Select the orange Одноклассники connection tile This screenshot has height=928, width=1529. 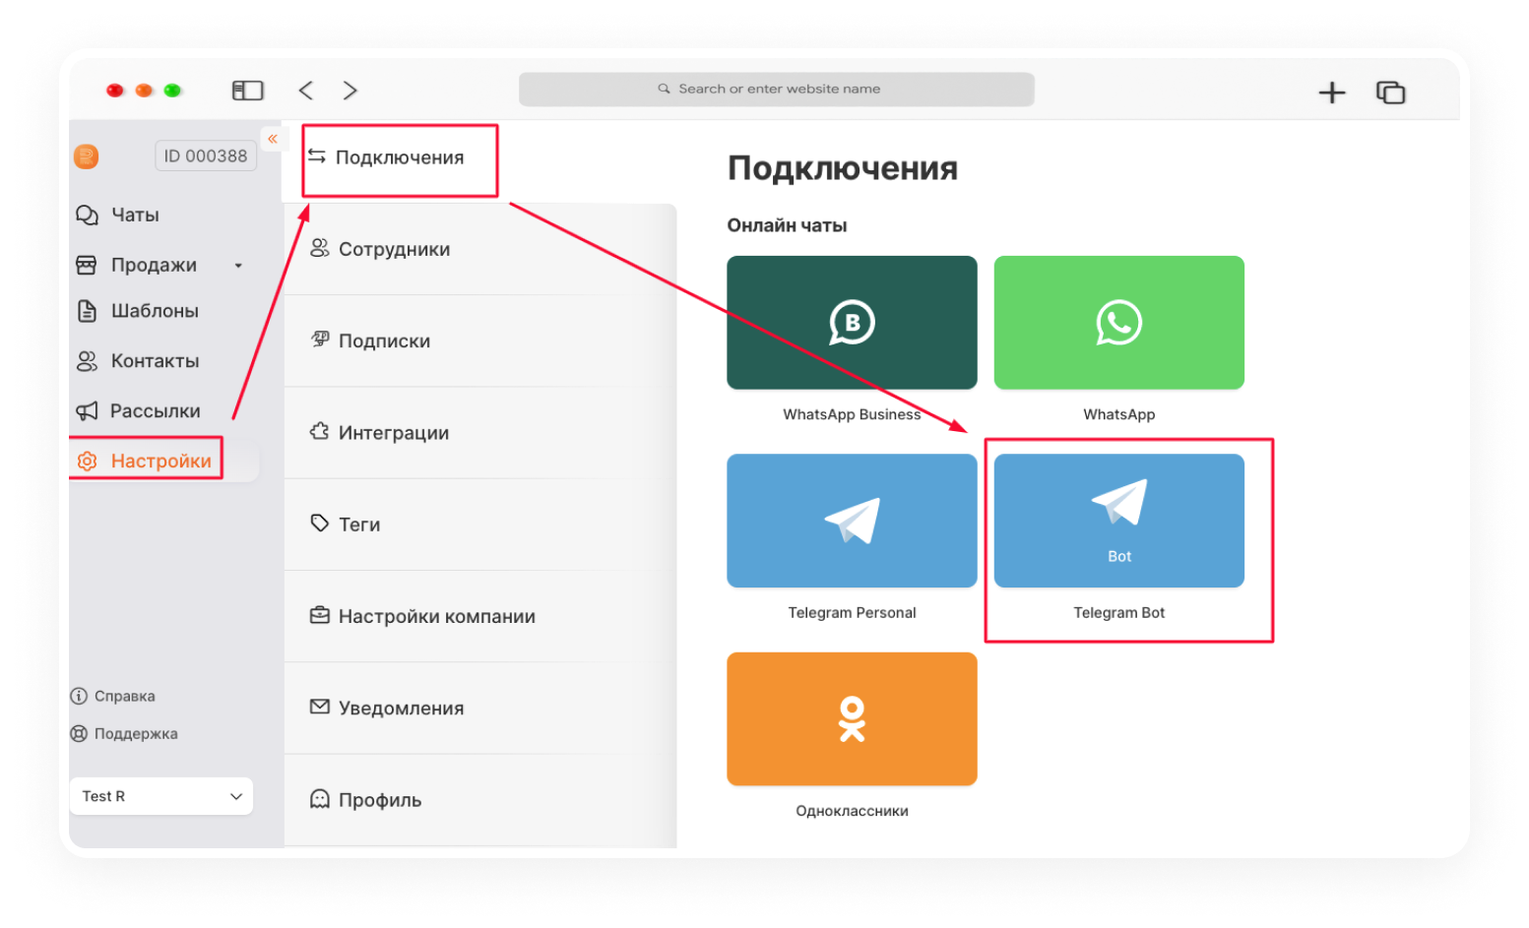point(852,719)
